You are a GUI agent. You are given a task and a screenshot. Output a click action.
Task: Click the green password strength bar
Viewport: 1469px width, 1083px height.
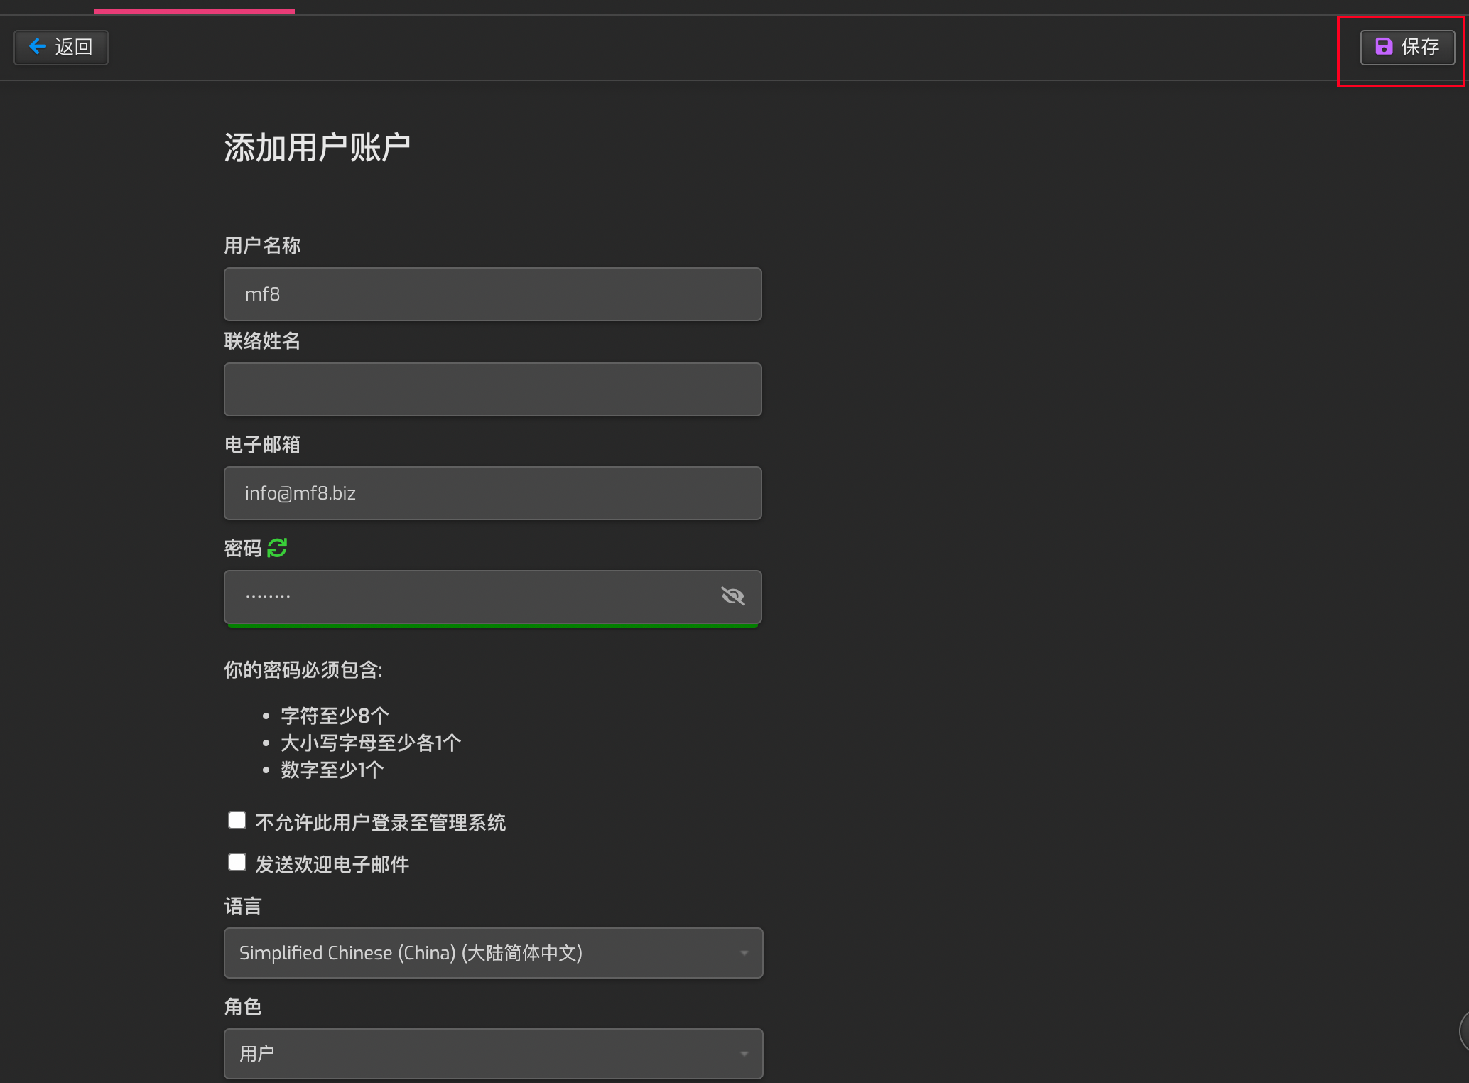[x=492, y=626]
